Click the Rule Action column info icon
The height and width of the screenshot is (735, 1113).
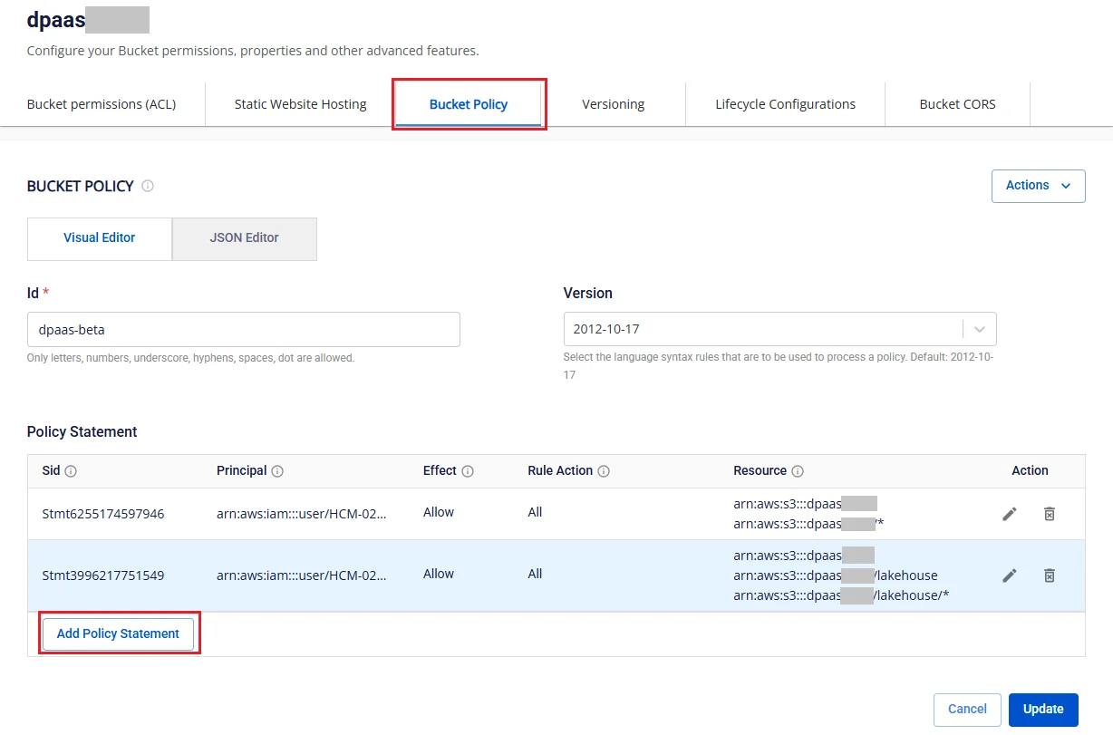click(x=604, y=471)
